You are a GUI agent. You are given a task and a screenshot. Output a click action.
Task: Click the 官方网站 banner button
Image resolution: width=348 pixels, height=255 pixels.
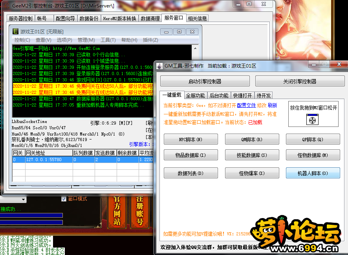(117, 211)
